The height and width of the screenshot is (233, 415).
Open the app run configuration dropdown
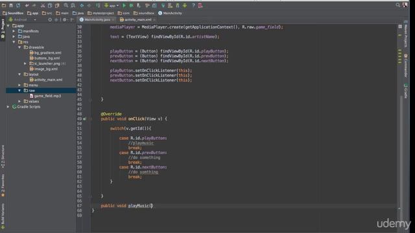coord(112,5)
